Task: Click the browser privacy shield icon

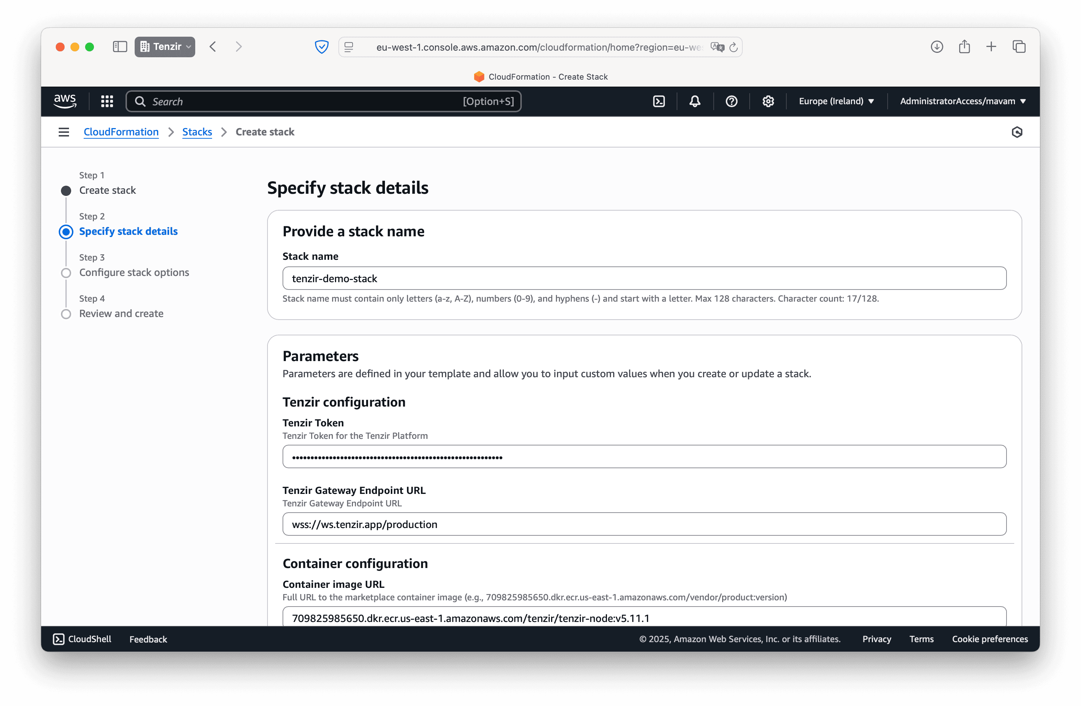Action: pyautogui.click(x=321, y=47)
